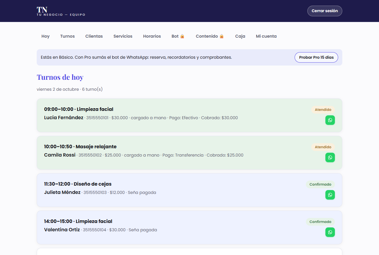Click the 11:30–12:00 Diseño de cejas heading
The image size is (379, 255).
click(78, 184)
